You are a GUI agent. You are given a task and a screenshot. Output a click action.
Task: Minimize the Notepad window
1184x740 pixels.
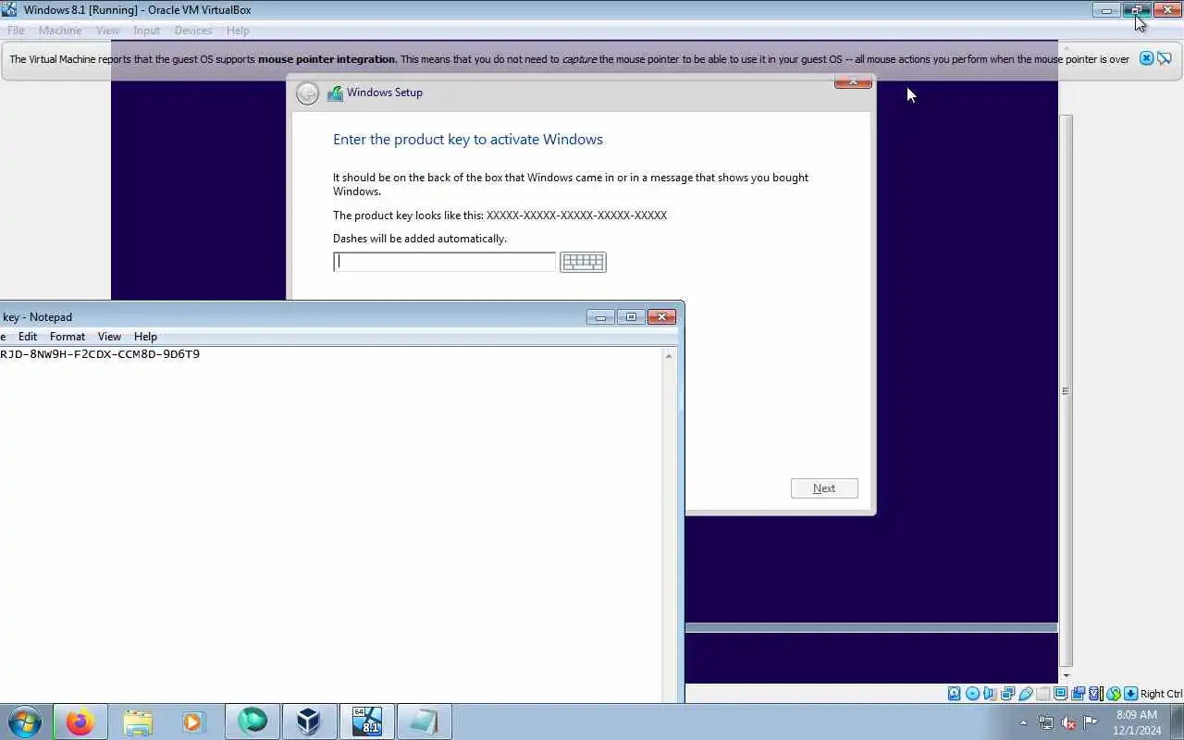click(600, 316)
